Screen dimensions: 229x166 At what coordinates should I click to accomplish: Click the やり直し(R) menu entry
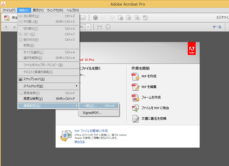[48, 21]
